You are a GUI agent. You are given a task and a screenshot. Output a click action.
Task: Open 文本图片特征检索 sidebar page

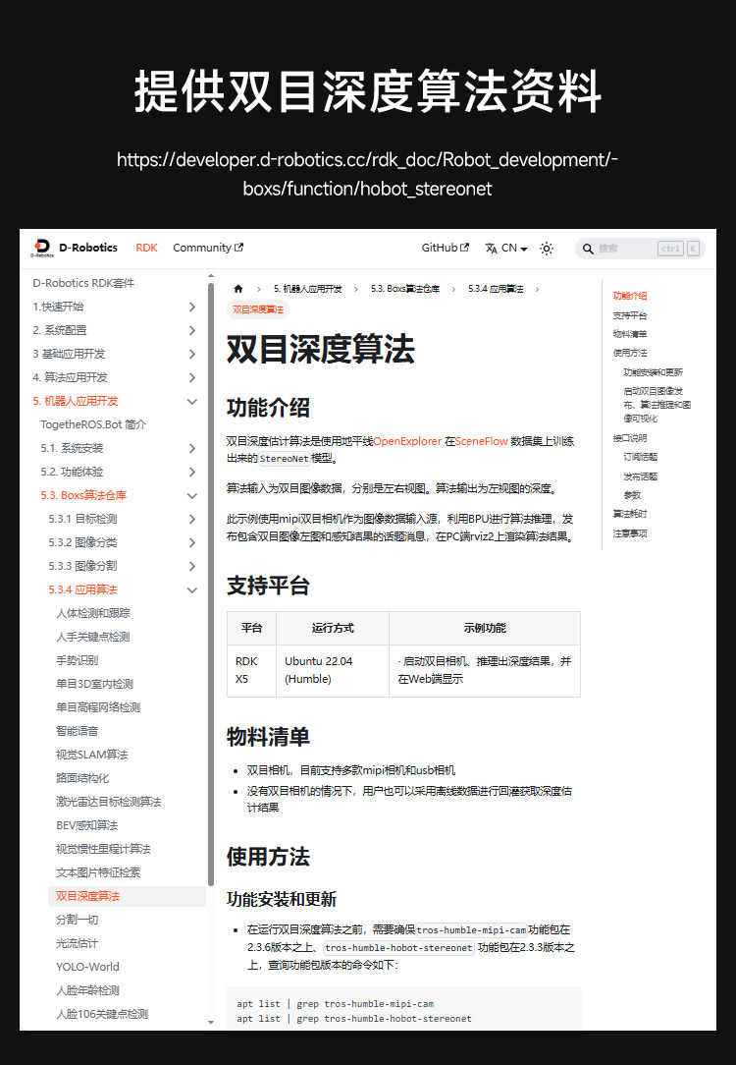tap(98, 872)
